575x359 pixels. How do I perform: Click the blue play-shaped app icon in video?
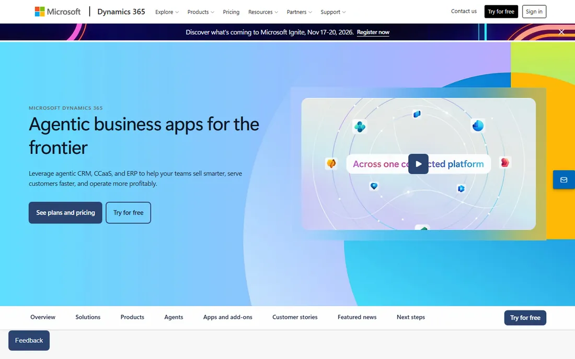pos(461,188)
